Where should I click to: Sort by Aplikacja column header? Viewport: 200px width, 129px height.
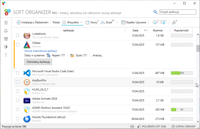tap(68, 30)
